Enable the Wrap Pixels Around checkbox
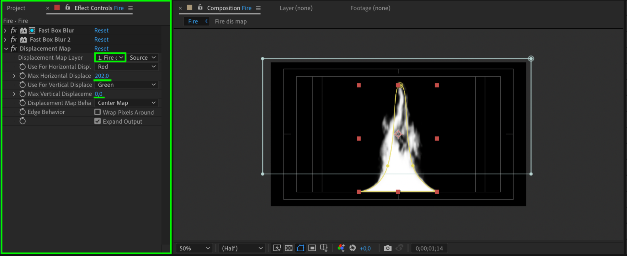The width and height of the screenshot is (627, 256). click(x=98, y=112)
